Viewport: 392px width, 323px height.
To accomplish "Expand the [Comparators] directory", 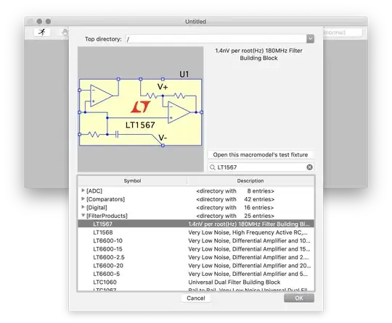I will [83, 199].
